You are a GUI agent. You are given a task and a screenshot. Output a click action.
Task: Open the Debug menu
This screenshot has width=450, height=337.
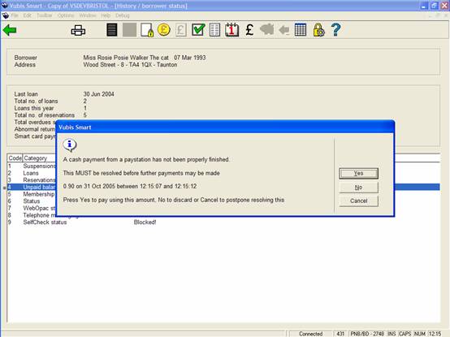[x=123, y=15]
